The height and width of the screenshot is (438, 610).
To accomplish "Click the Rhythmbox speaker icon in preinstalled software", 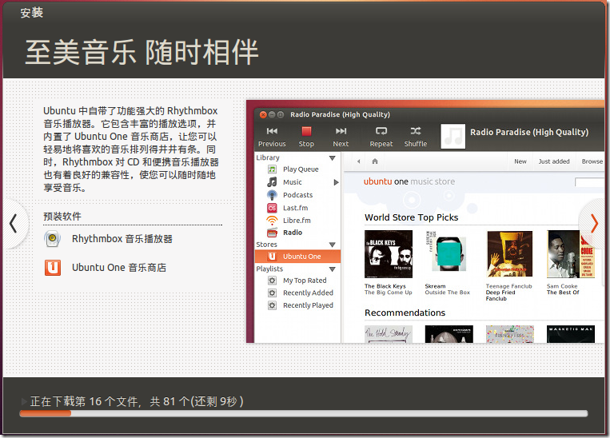I will [x=53, y=238].
